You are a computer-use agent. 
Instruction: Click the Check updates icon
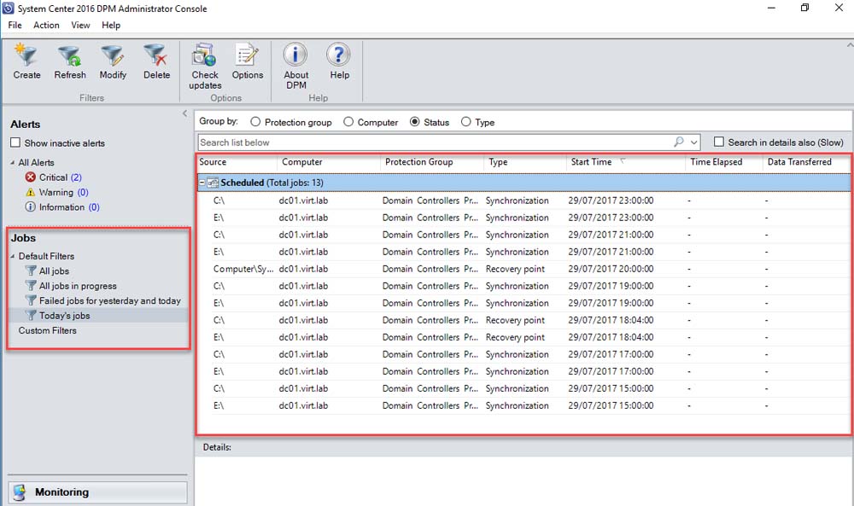pyautogui.click(x=205, y=55)
